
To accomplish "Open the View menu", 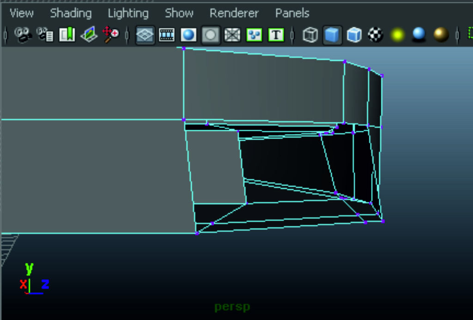I will tap(21, 13).
